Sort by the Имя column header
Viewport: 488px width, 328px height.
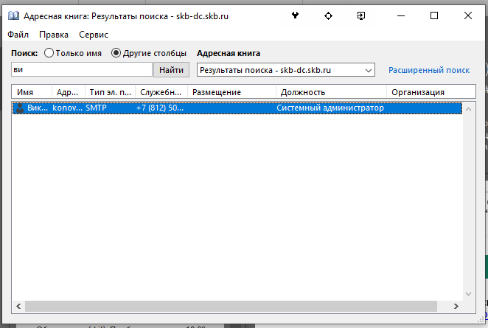tap(32, 92)
